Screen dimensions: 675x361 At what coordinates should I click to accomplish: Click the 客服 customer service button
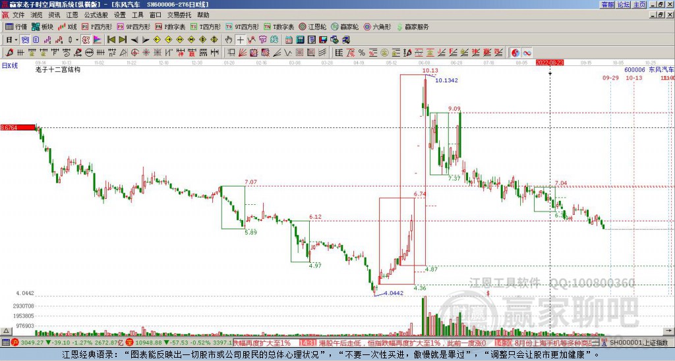coord(608,5)
